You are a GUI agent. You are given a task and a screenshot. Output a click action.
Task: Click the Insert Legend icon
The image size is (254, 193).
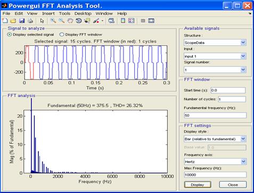coord(132,21)
